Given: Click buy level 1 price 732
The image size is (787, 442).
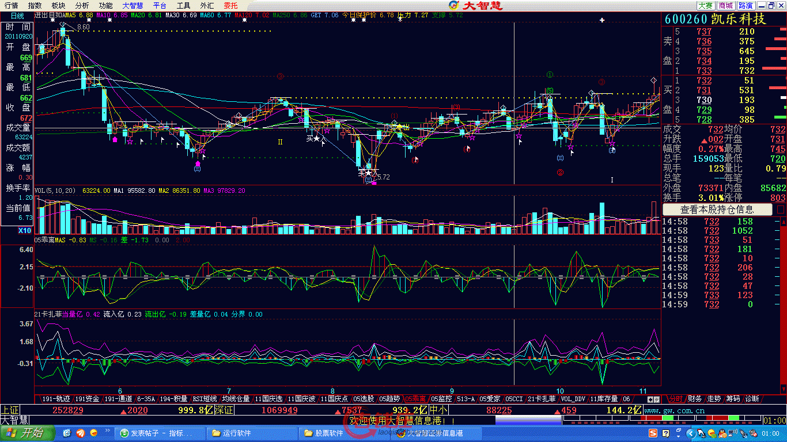Looking at the screenshot, I should 704,81.
